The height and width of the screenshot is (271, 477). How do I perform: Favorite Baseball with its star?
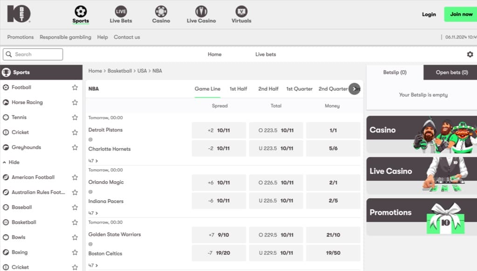75,207
